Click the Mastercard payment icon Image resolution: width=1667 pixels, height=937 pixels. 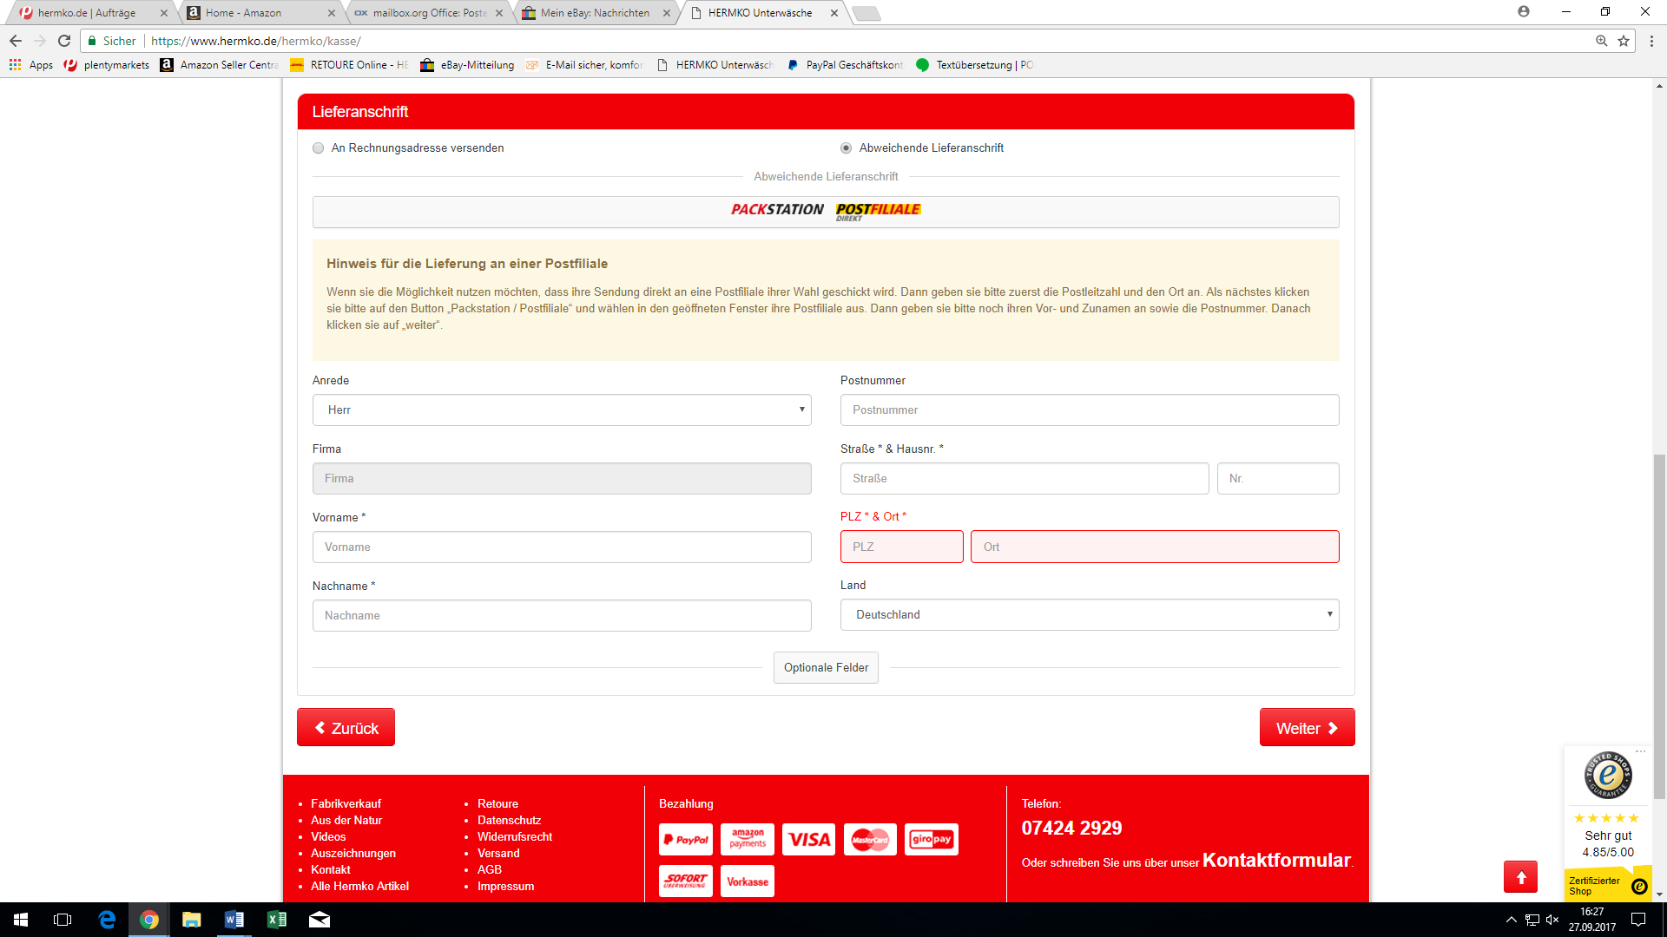869,839
